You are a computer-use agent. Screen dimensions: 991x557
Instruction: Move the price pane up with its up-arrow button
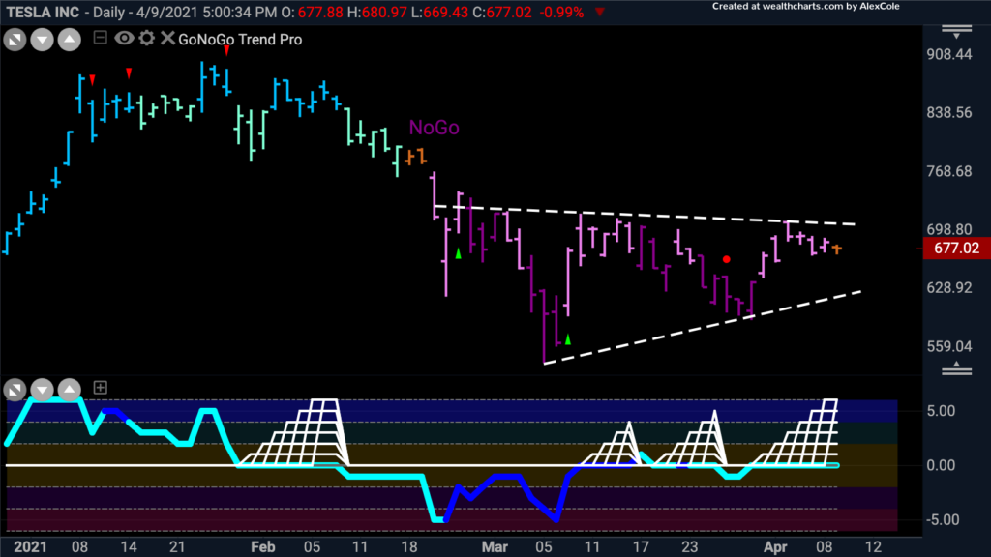coord(69,40)
